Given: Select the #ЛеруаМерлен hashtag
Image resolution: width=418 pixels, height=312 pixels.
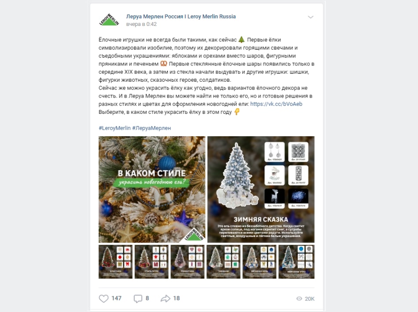Looking at the screenshot, I should click(152, 128).
